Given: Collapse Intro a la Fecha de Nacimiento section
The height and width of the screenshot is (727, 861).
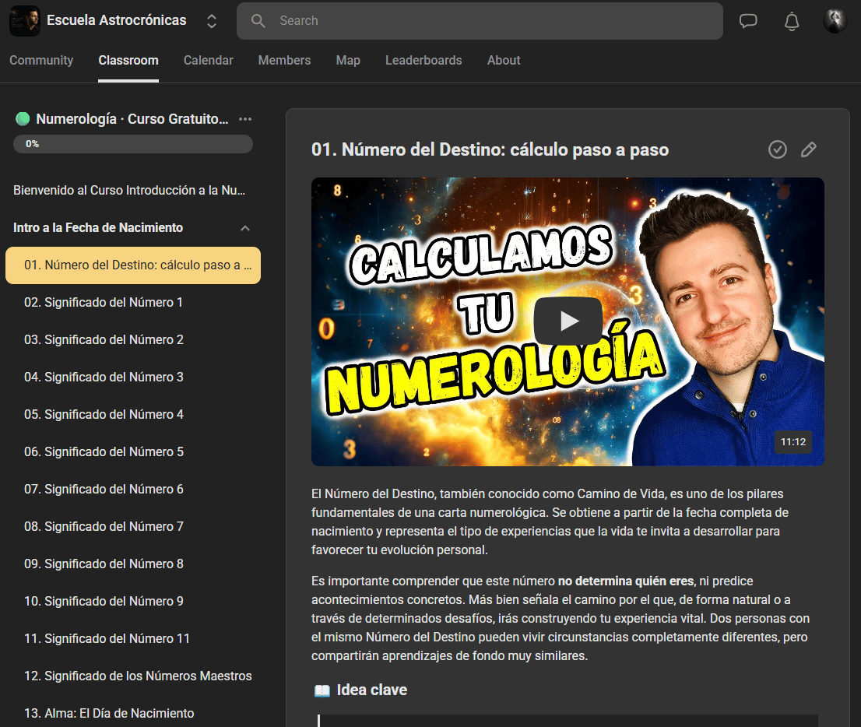Looking at the screenshot, I should [245, 228].
